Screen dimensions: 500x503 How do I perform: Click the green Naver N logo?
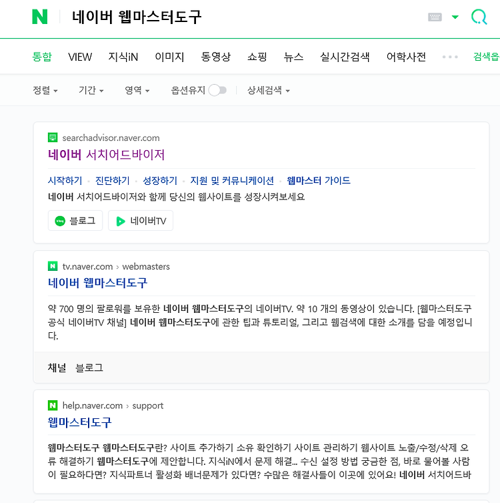pyautogui.click(x=40, y=17)
